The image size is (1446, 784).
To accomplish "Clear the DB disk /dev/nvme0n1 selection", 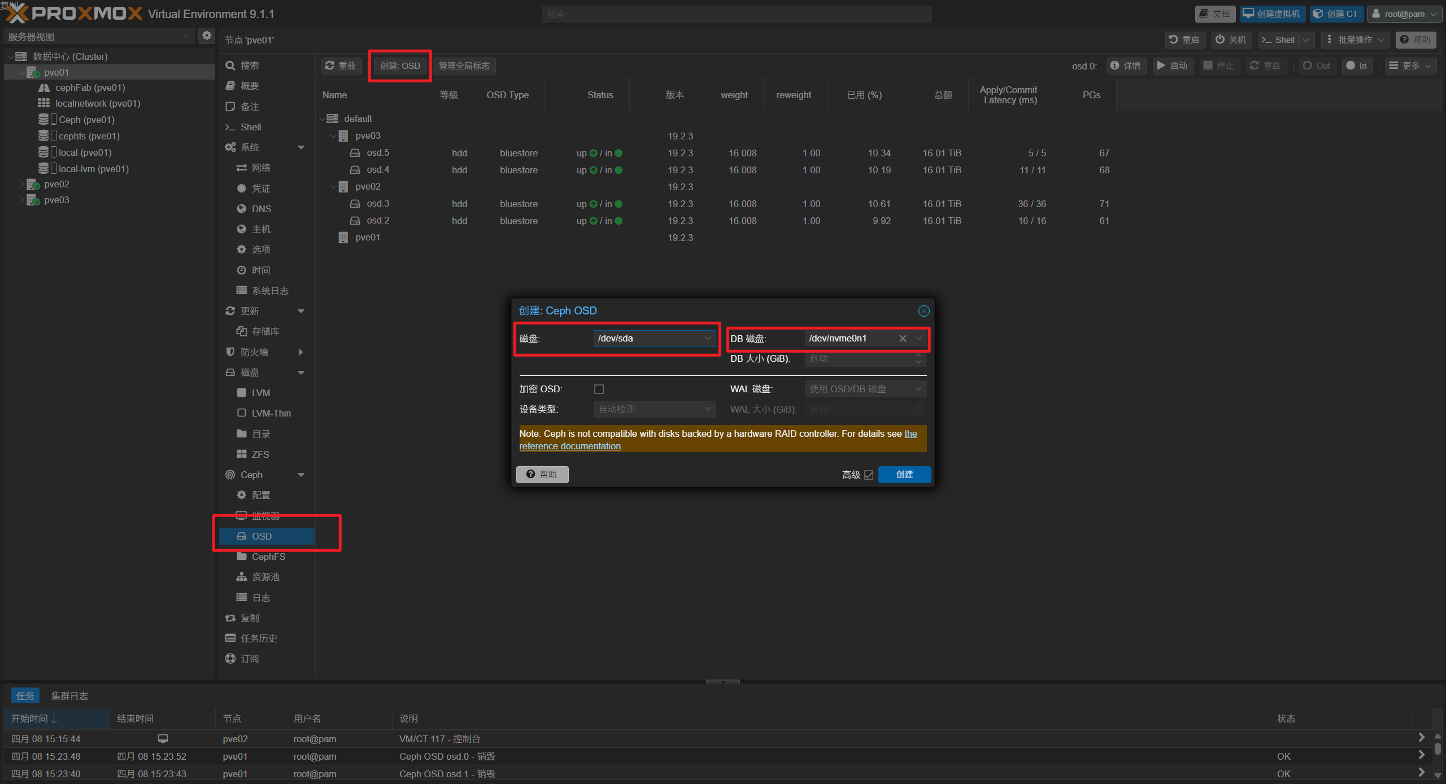I will click(x=903, y=338).
